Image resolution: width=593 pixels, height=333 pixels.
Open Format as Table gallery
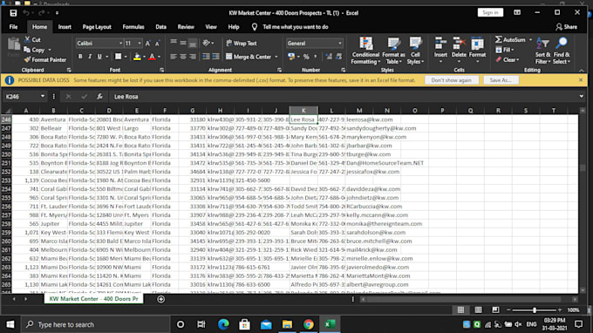pyautogui.click(x=393, y=51)
